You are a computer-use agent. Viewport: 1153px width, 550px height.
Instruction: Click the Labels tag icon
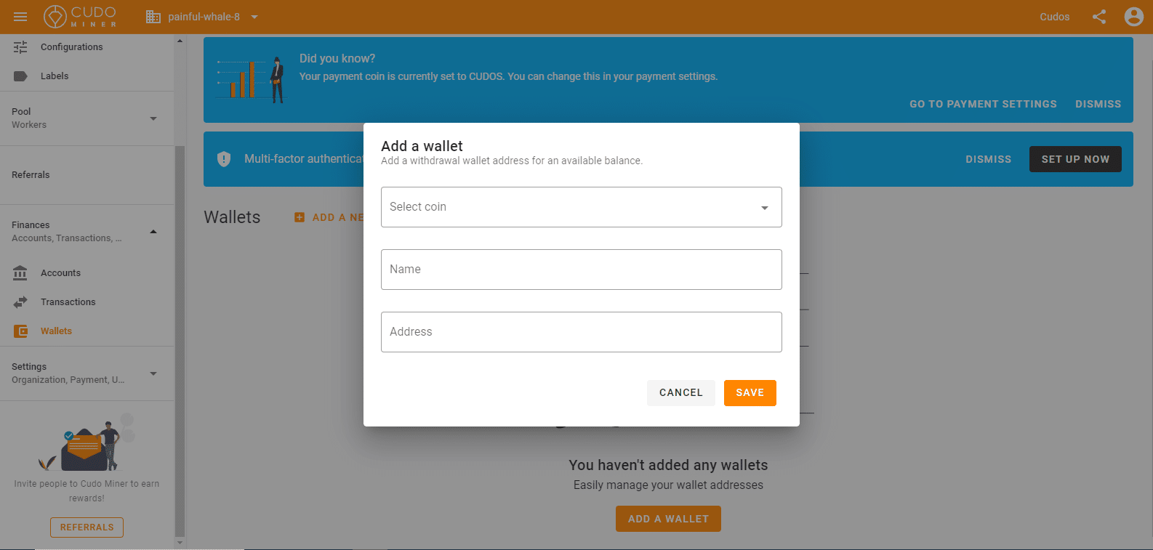(20, 76)
